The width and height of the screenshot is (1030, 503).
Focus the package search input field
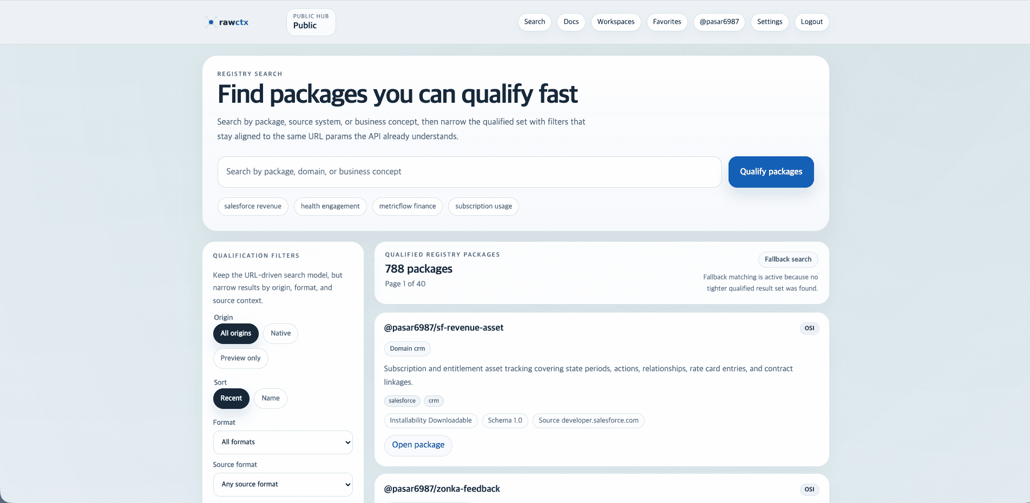click(x=469, y=172)
